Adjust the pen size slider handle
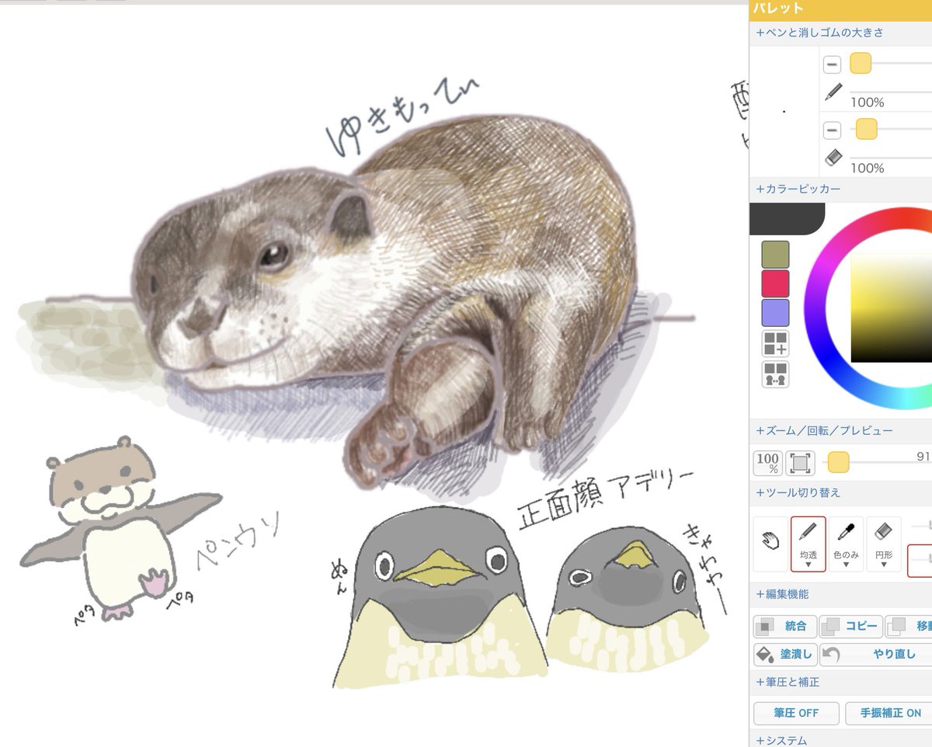 [x=861, y=64]
